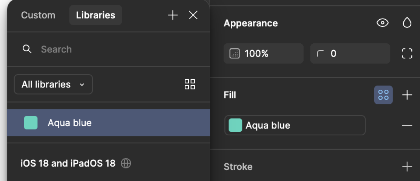The image size is (420, 181).
Task: Click the 100% opacity field
Action: point(263,54)
